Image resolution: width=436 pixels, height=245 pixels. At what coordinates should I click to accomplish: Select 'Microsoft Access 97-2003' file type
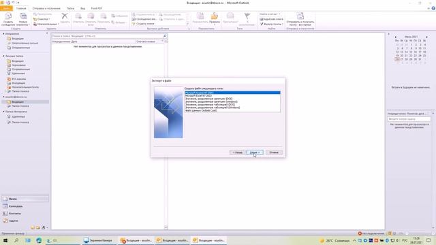[x=232, y=93]
